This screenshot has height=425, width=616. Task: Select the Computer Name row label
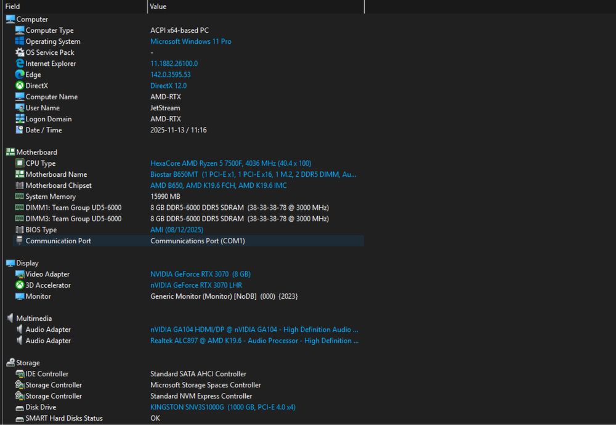(x=52, y=97)
